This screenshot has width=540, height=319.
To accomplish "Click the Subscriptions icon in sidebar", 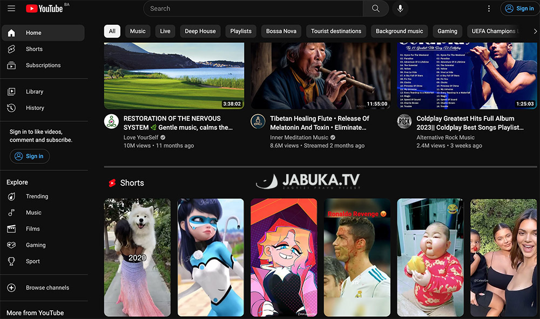I will tap(11, 65).
